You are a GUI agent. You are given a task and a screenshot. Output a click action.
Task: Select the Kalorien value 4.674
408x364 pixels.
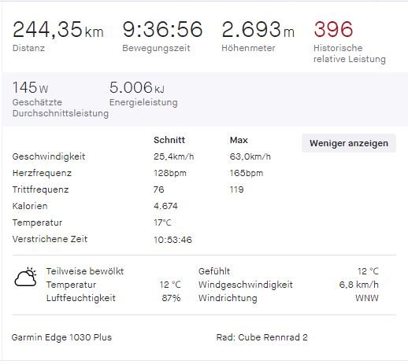coord(165,206)
